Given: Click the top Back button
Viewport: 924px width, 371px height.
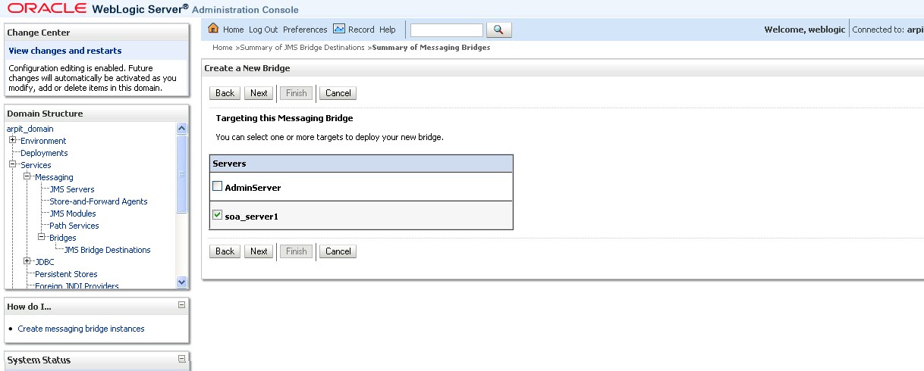Looking at the screenshot, I should pyautogui.click(x=225, y=93).
